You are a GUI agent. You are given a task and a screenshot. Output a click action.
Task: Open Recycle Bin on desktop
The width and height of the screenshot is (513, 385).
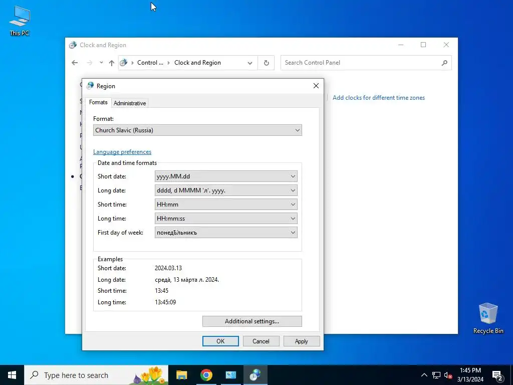click(x=488, y=318)
